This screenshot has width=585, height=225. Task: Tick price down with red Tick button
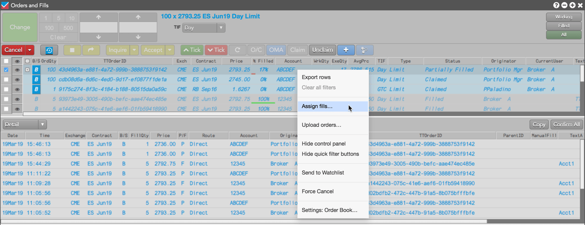216,50
